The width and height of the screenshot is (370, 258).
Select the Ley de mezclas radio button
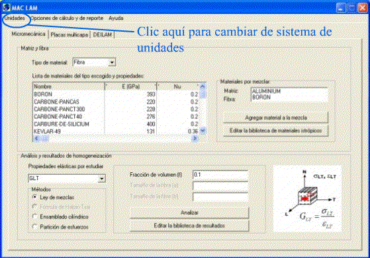(34, 197)
